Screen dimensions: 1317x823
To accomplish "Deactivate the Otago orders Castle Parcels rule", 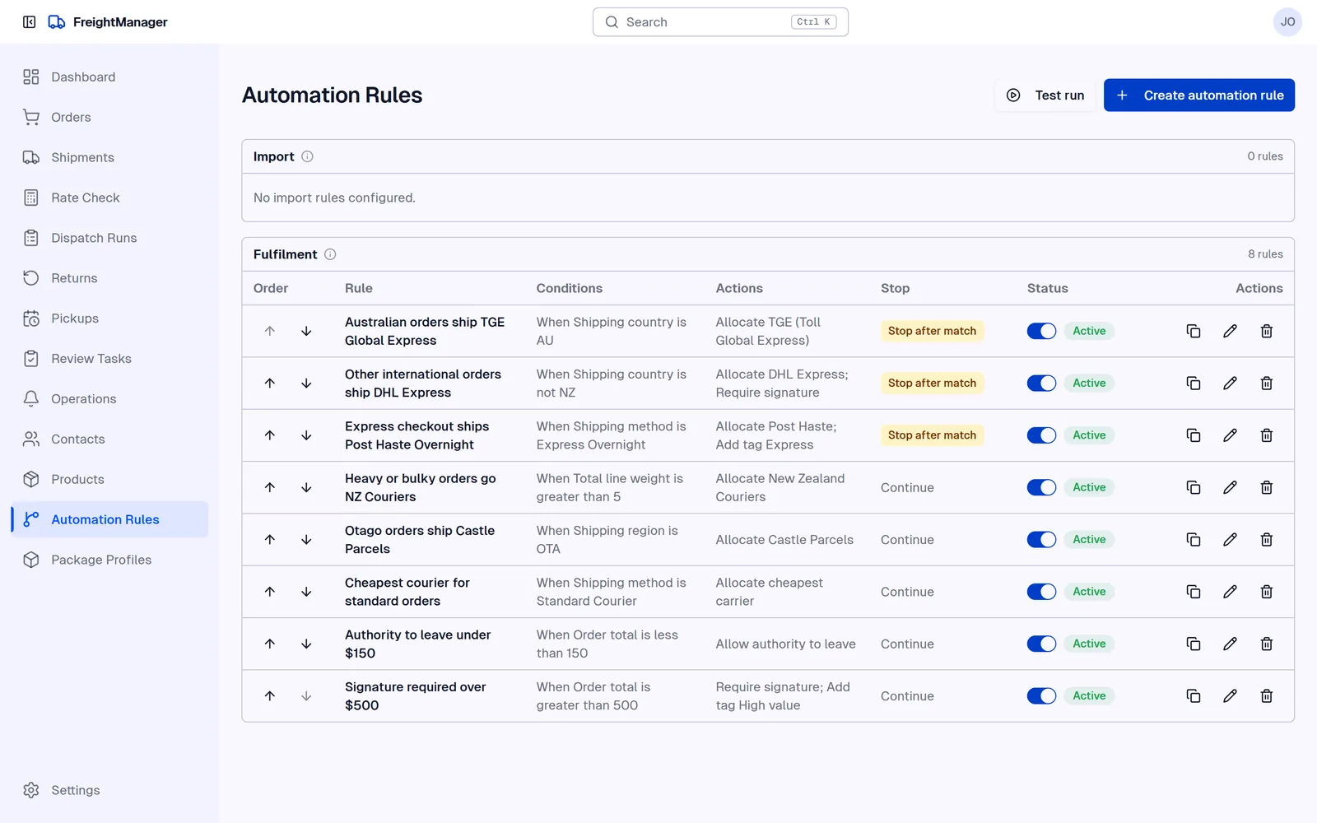I will 1041,540.
